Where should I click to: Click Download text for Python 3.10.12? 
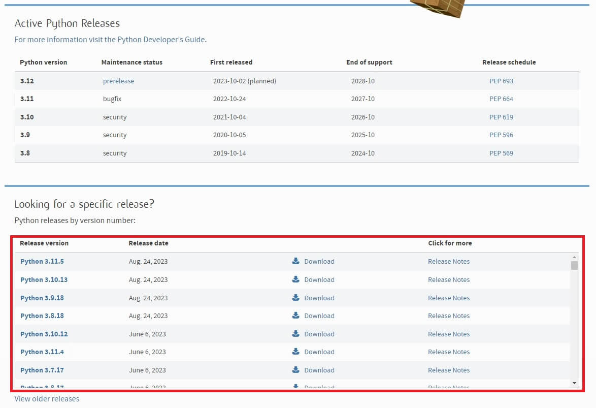click(x=319, y=334)
